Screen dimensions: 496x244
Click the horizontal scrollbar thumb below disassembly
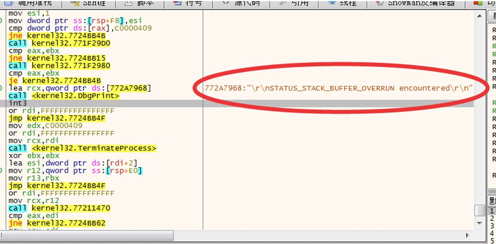pos(87,235)
